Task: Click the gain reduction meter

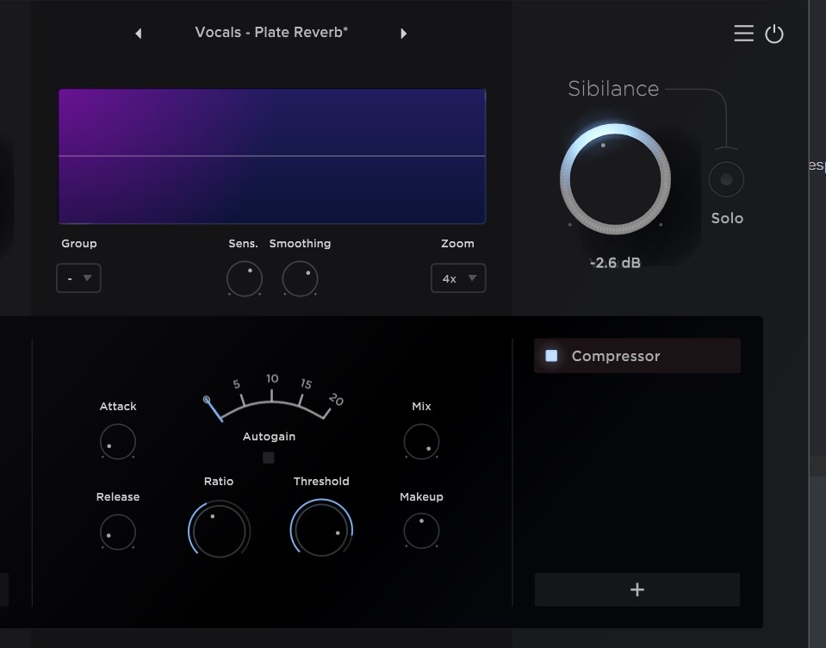Action: [271, 399]
